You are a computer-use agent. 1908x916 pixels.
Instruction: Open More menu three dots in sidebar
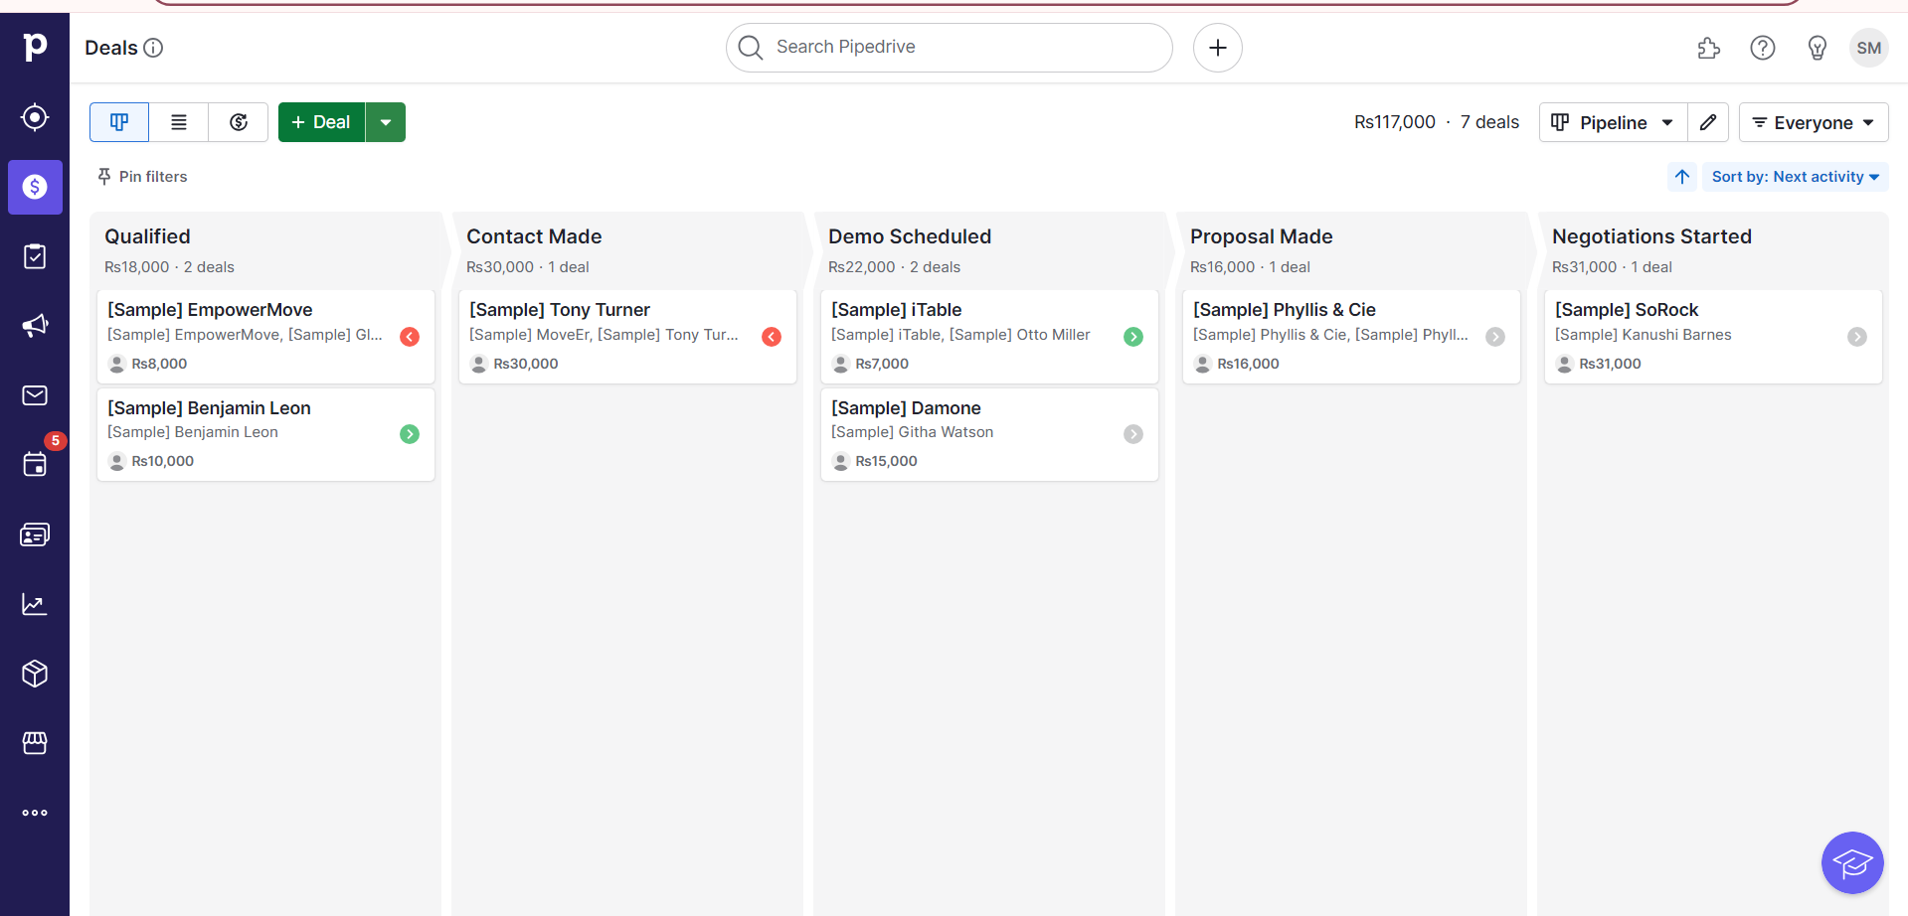tap(35, 813)
